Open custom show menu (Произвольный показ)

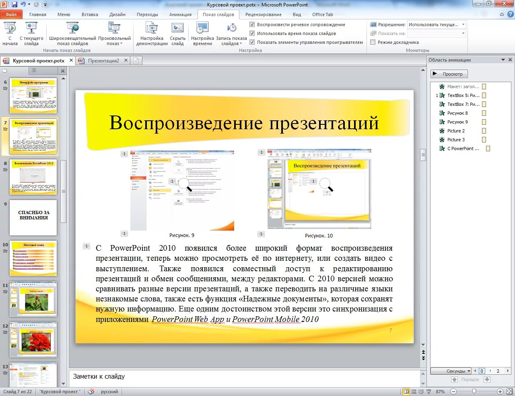coord(114,34)
